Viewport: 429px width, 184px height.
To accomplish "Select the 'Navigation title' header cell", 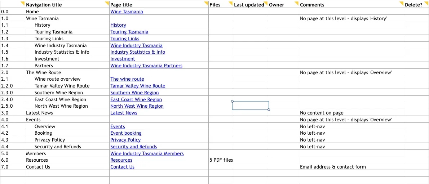I will 67,5.
